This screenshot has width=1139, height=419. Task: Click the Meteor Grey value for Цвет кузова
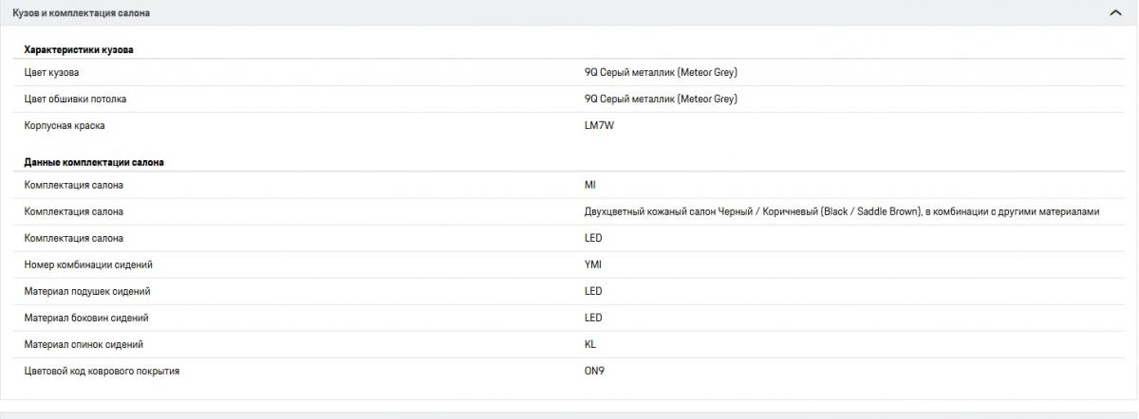click(x=661, y=72)
